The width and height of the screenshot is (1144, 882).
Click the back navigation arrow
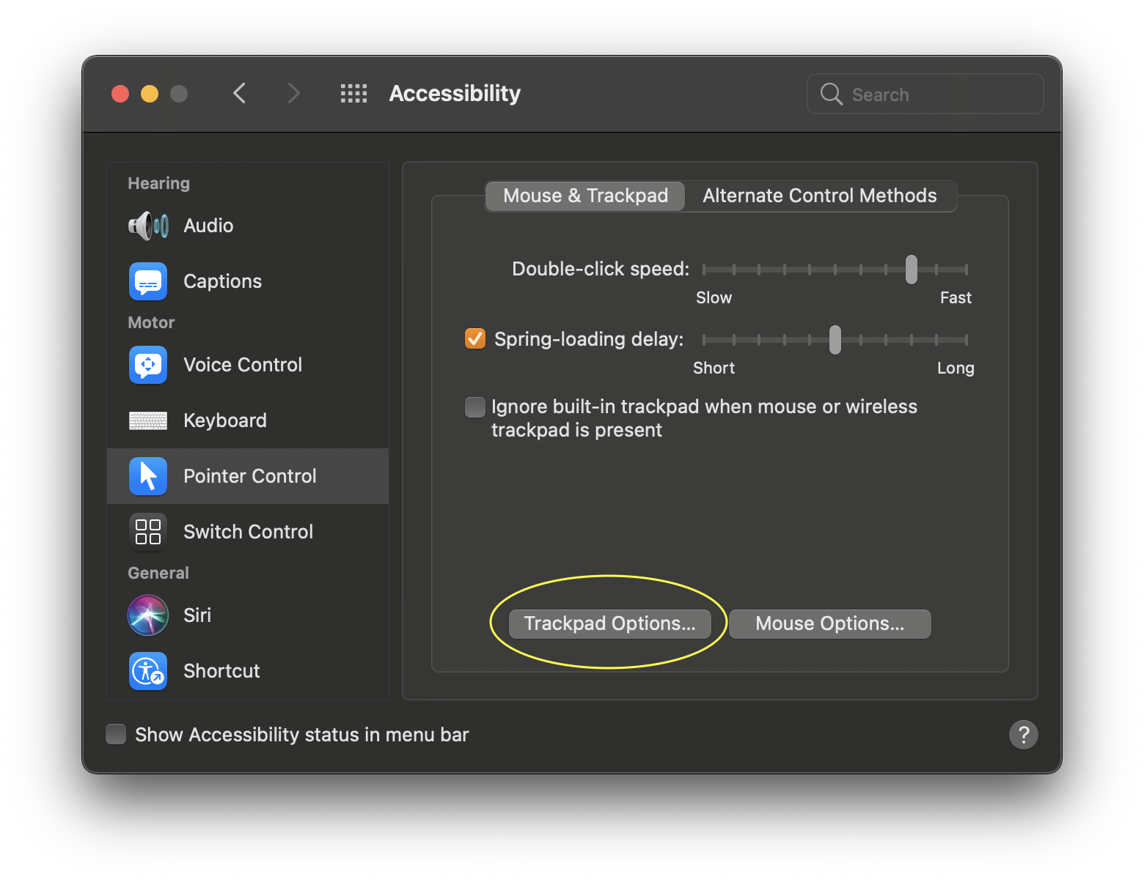239,93
